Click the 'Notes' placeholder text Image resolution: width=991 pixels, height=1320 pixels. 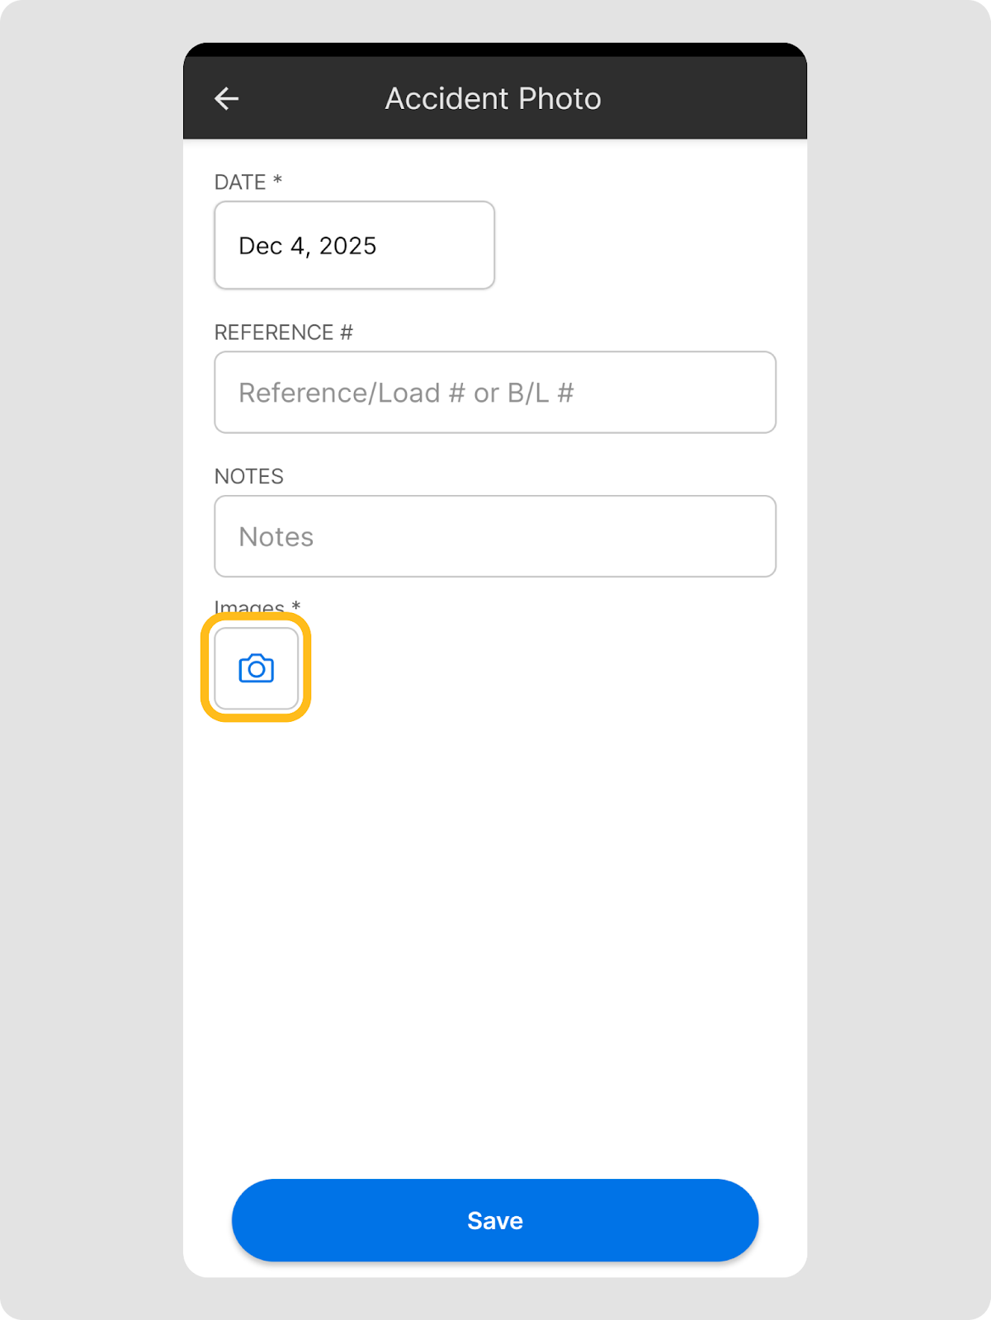click(276, 537)
